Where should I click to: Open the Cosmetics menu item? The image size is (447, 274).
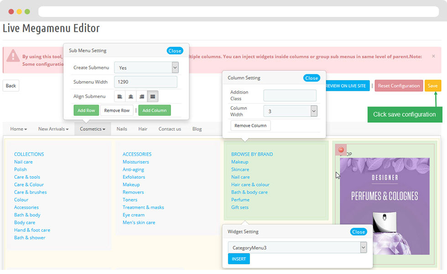point(93,129)
